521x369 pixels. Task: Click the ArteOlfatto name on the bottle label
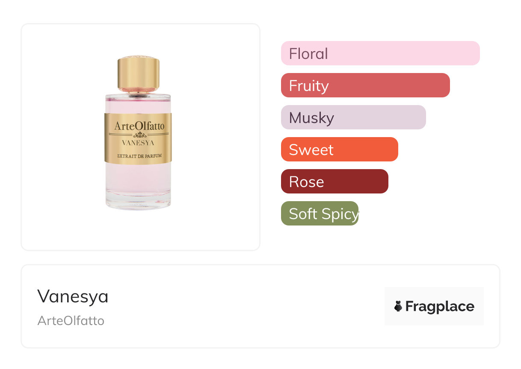(x=139, y=126)
